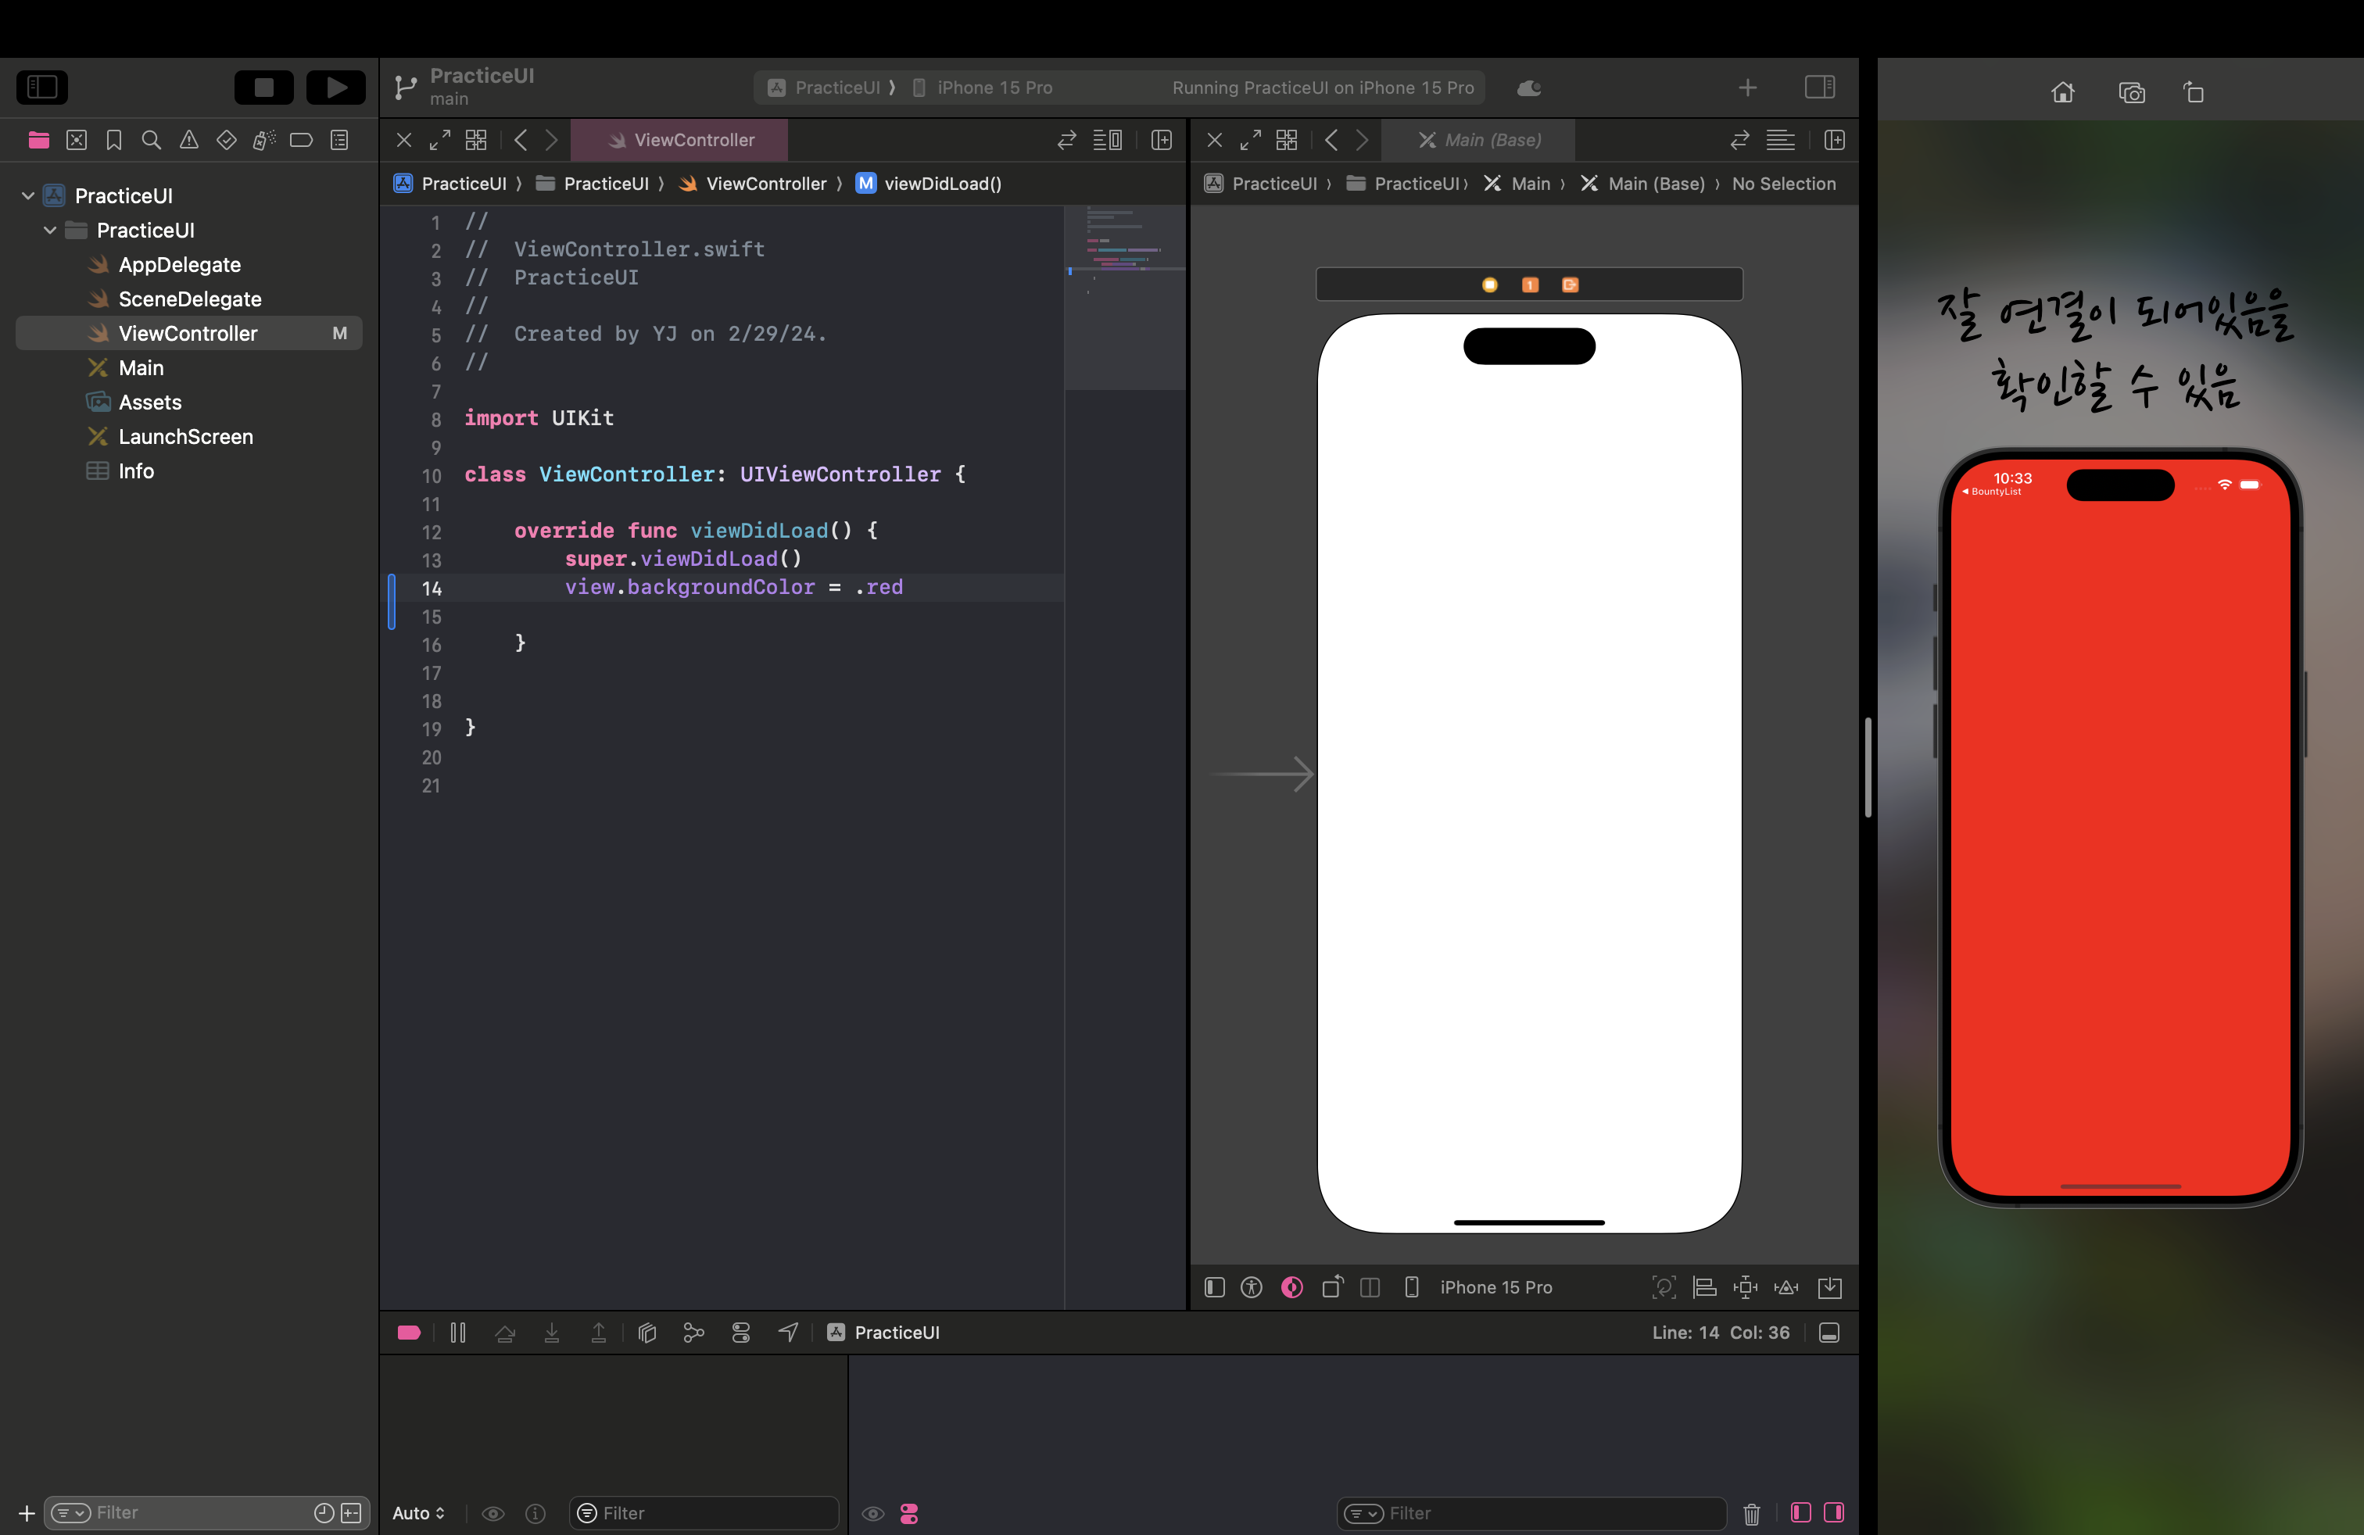
Task: Collapse the PracticeUI project root
Action: [28, 195]
